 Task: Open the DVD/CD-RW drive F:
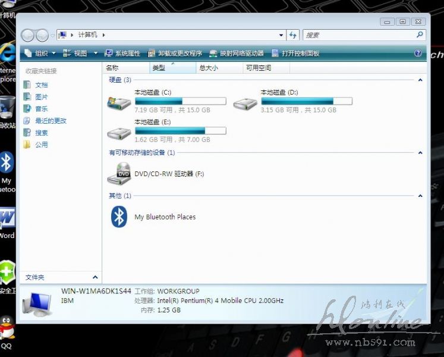[119, 174]
